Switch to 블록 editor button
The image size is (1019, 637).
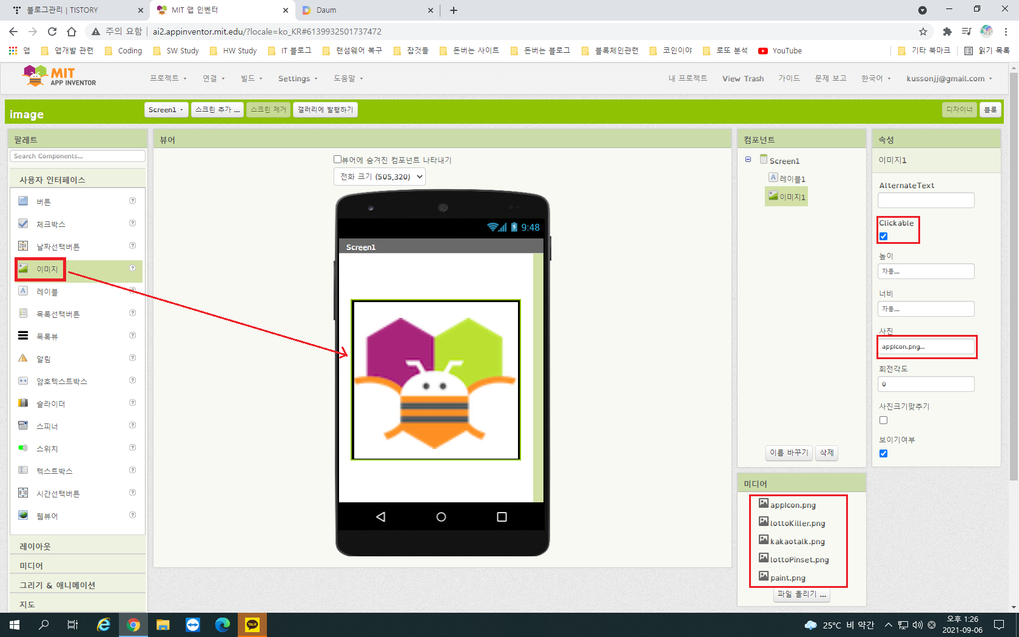(990, 110)
